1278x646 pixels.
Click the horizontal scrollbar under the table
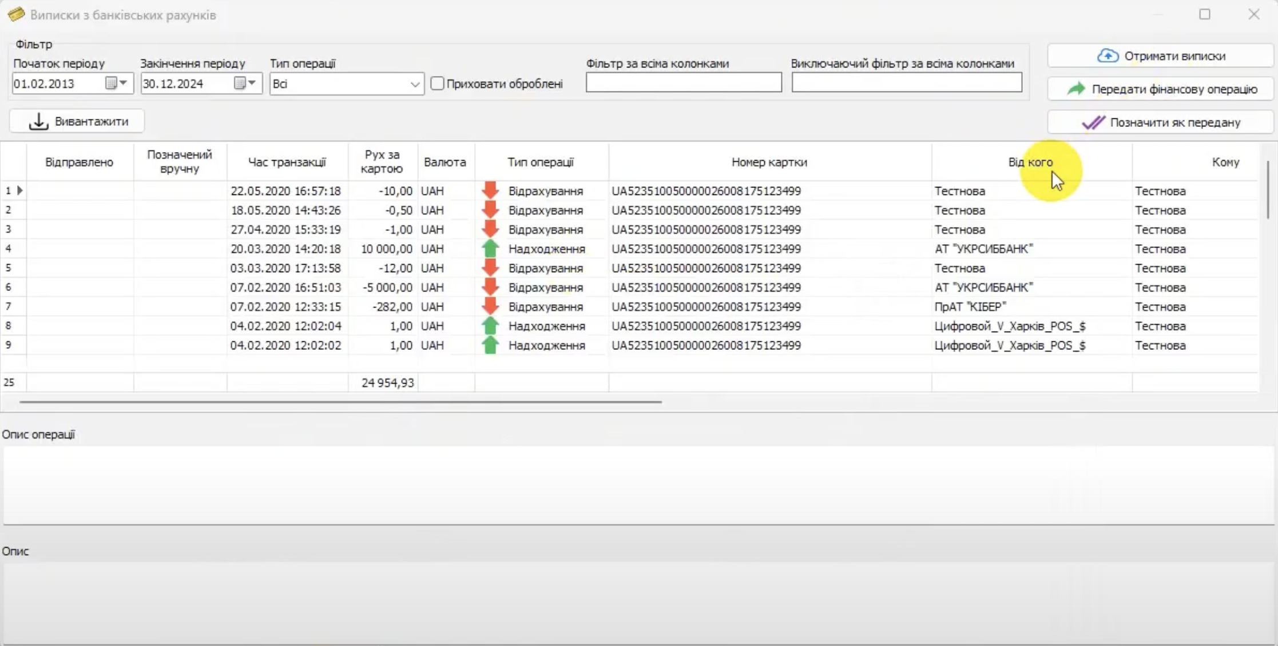(x=340, y=402)
